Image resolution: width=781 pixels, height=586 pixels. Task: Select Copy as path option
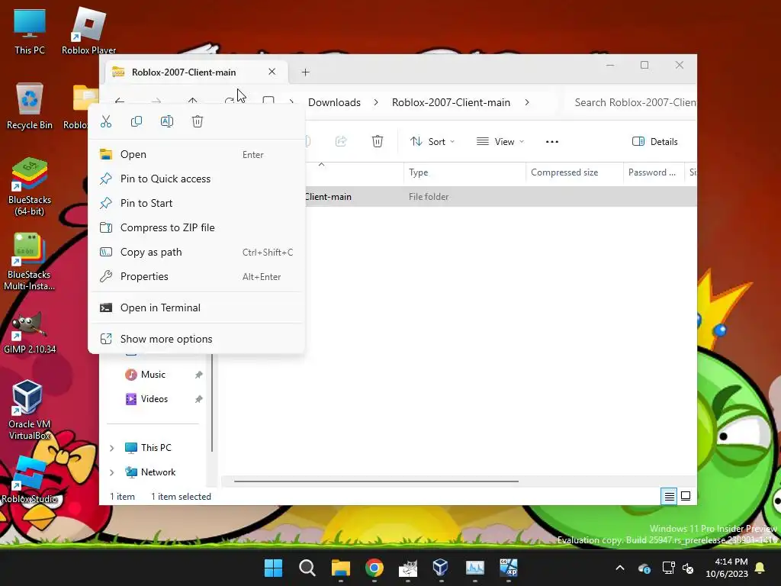click(x=196, y=252)
